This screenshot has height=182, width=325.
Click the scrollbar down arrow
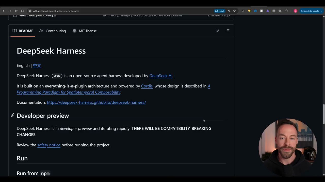(324, 175)
